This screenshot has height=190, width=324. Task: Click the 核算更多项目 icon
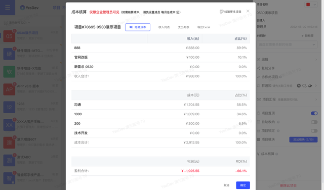(221, 12)
